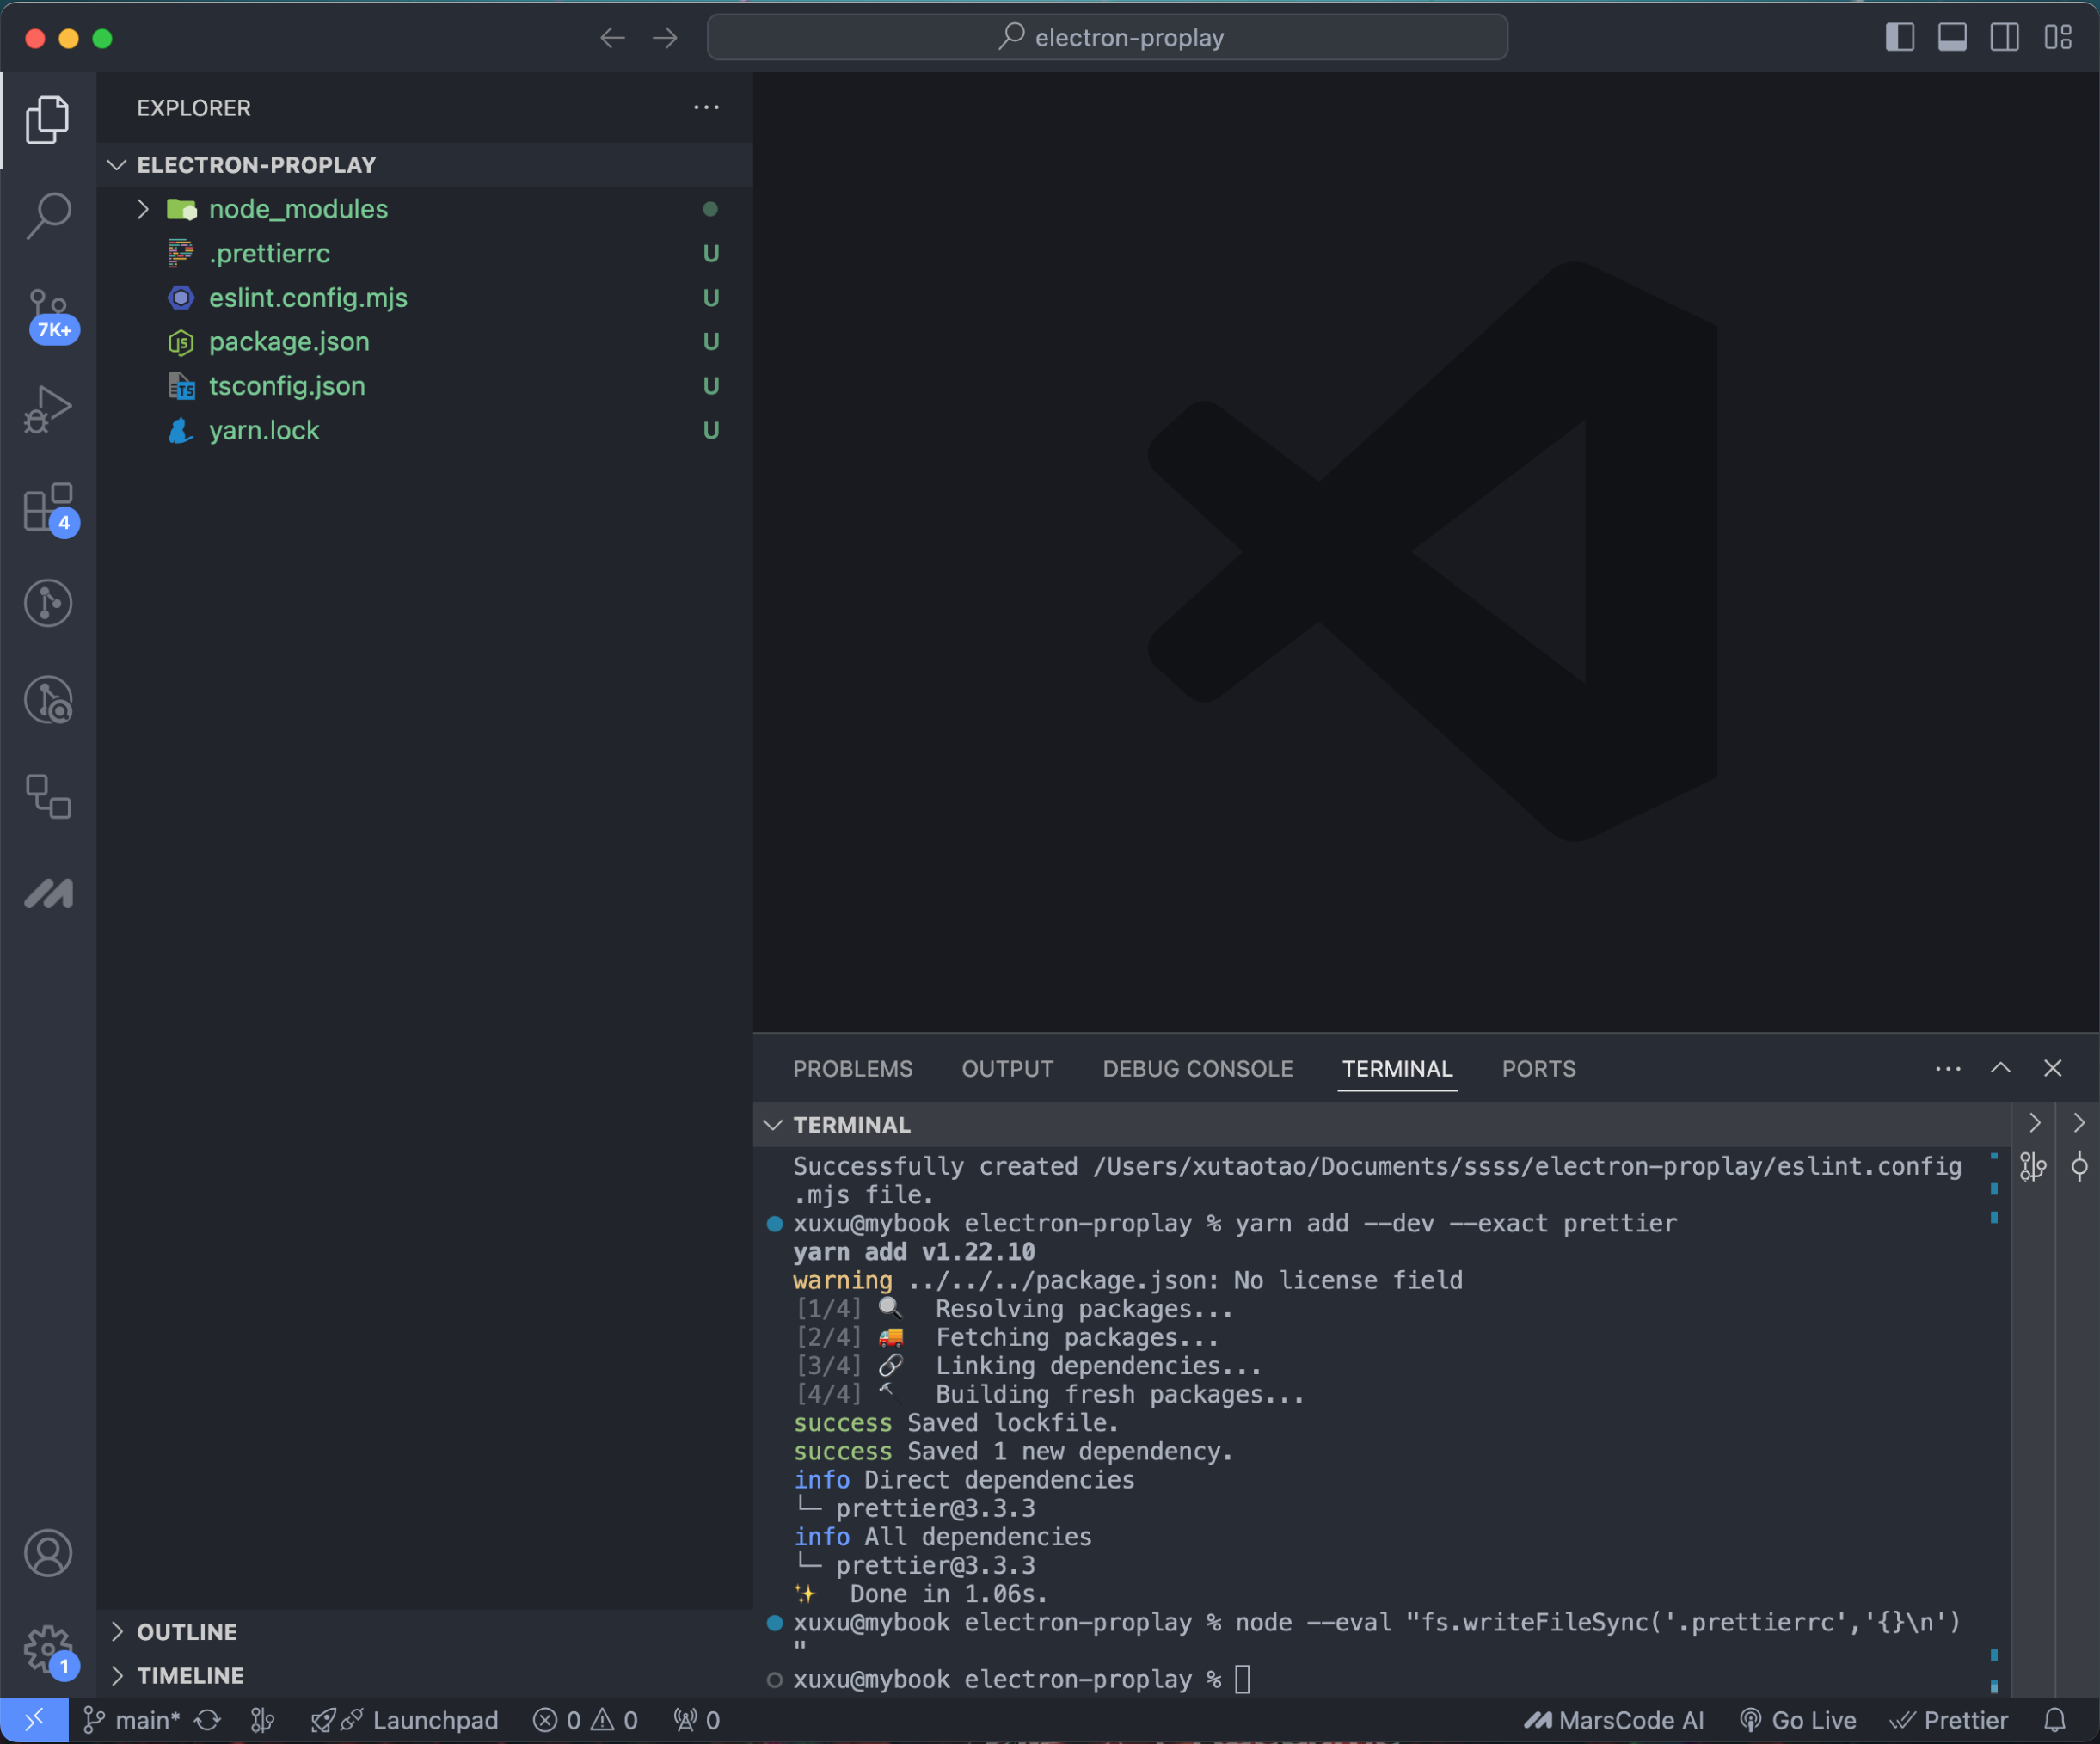The image size is (2100, 1744).
Task: Click MarsCode AI in the status bar
Action: (x=1614, y=1720)
